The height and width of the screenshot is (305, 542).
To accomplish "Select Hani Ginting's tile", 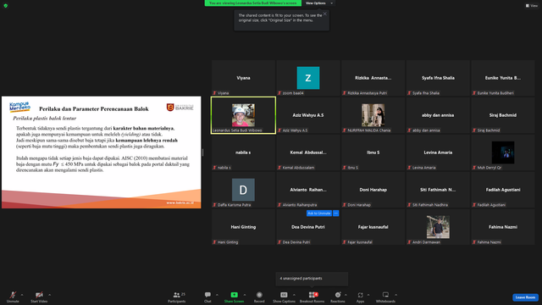I will click(x=243, y=227).
